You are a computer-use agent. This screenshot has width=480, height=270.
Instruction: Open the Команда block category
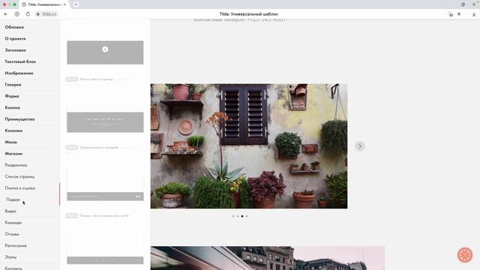[13, 223]
